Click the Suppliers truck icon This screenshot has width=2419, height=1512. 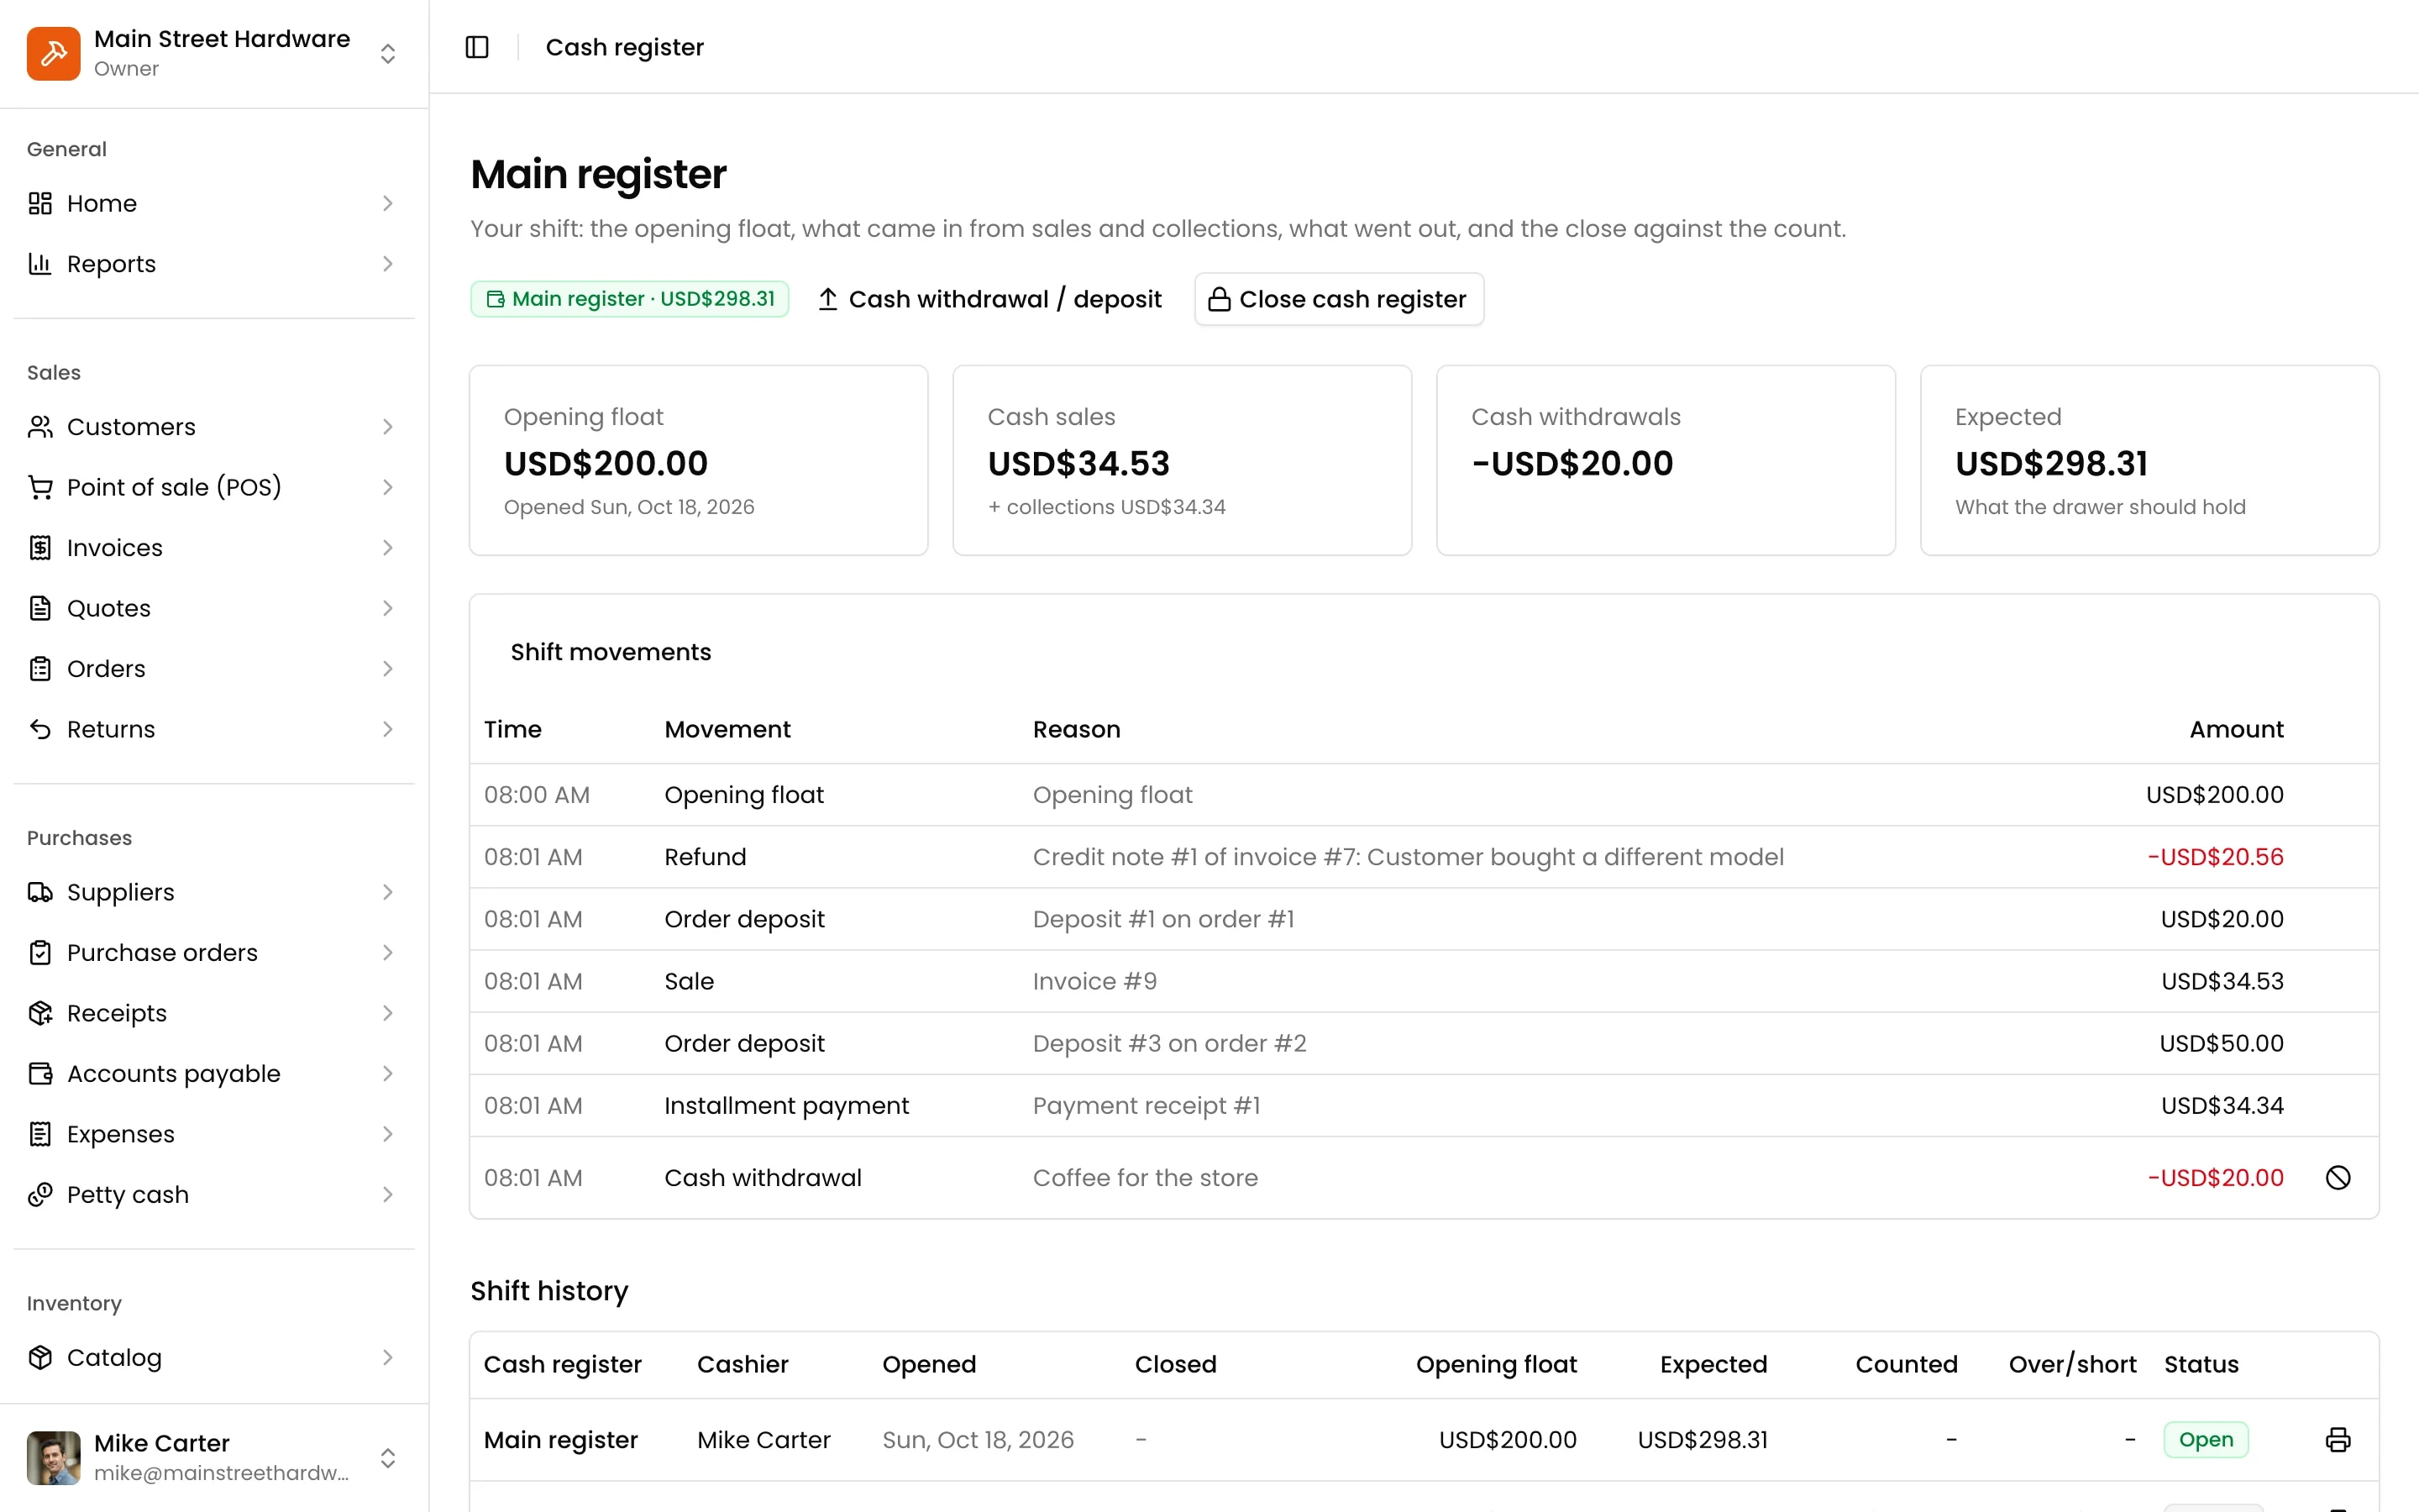40,892
